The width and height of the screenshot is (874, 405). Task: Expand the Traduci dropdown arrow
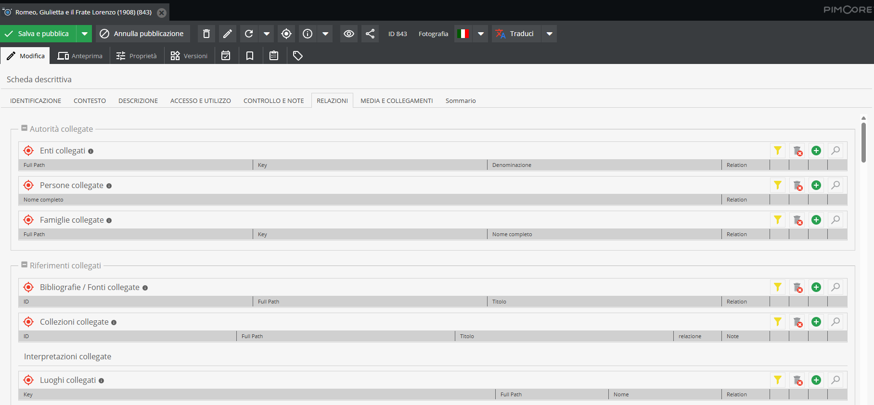tap(549, 34)
